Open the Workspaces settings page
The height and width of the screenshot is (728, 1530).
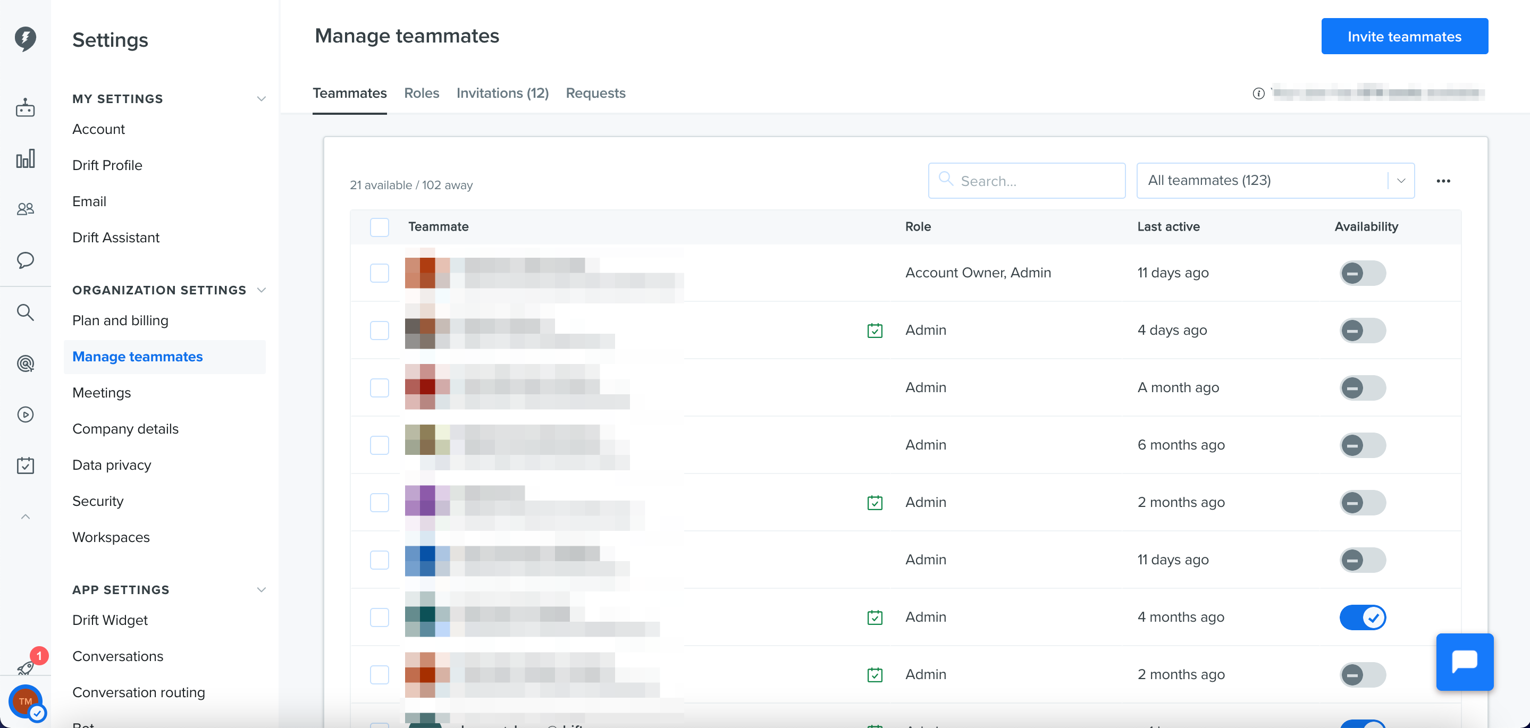[x=111, y=537]
